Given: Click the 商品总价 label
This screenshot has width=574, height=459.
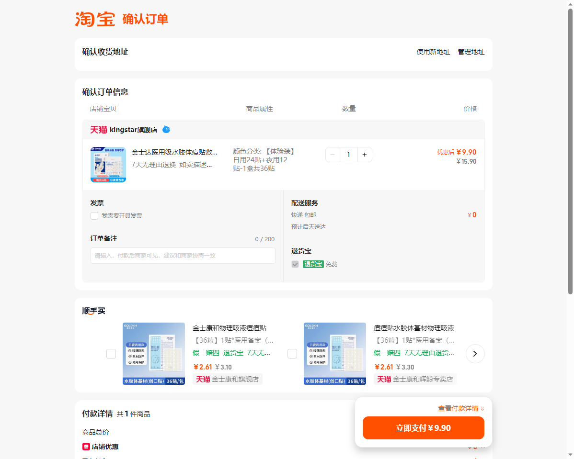Looking at the screenshot, I should pos(95,432).
